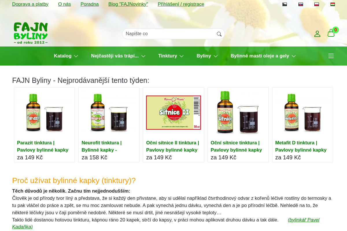Expand the Nejčastěji vás trápí... dropdown

[118, 56]
